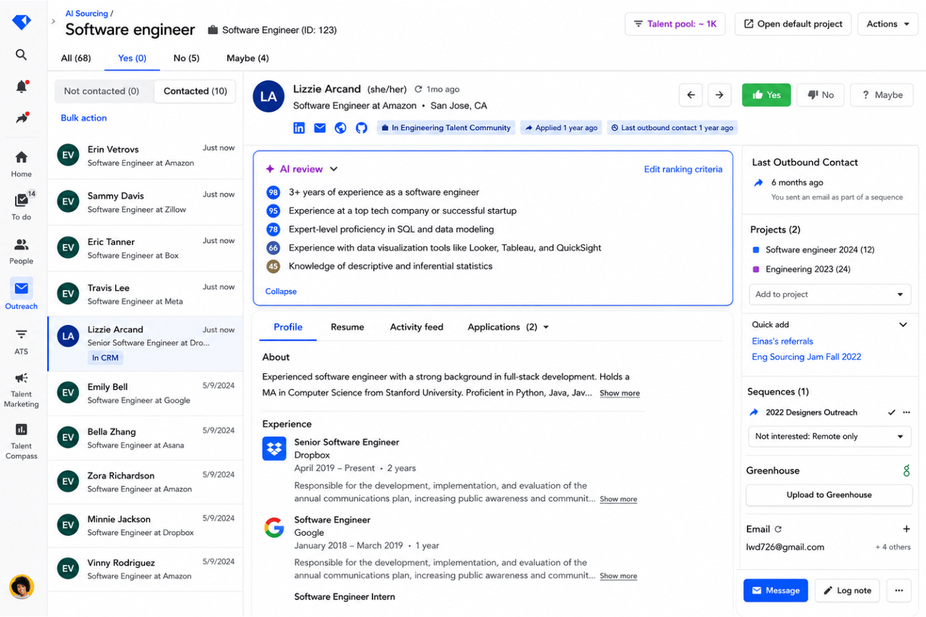Refresh icon next to Email heading
Image resolution: width=926 pixels, height=617 pixels.
pos(778,529)
